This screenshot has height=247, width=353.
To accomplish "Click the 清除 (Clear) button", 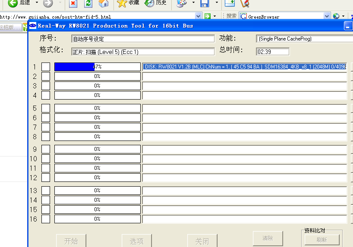I will point(268,238).
